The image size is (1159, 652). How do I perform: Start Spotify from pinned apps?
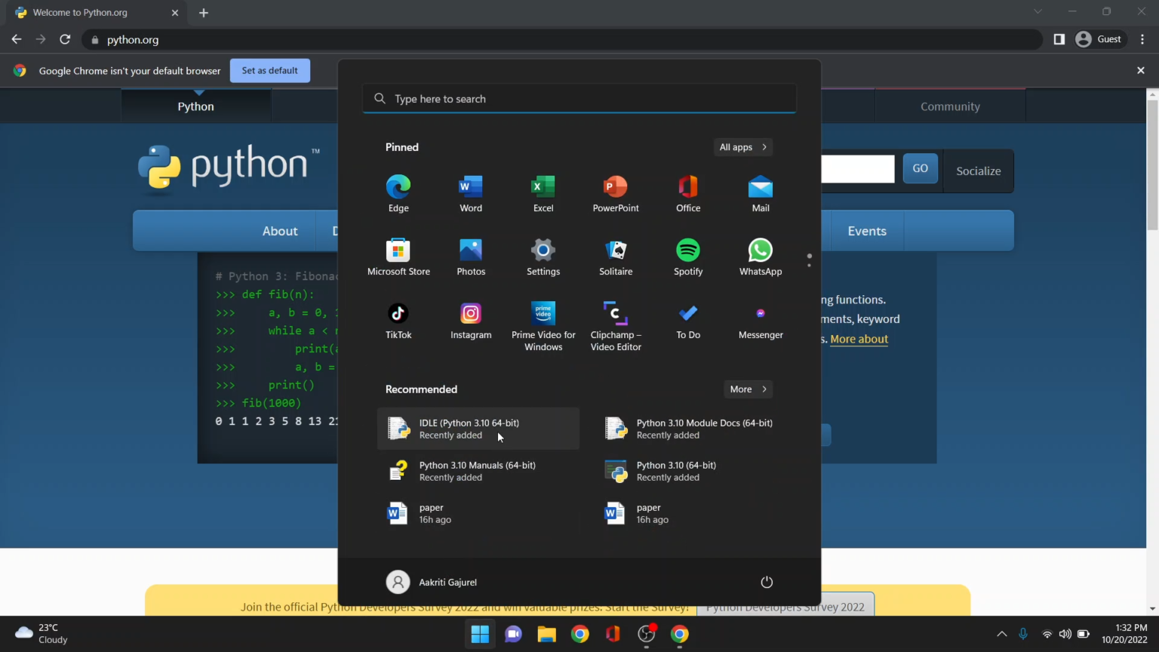687,257
